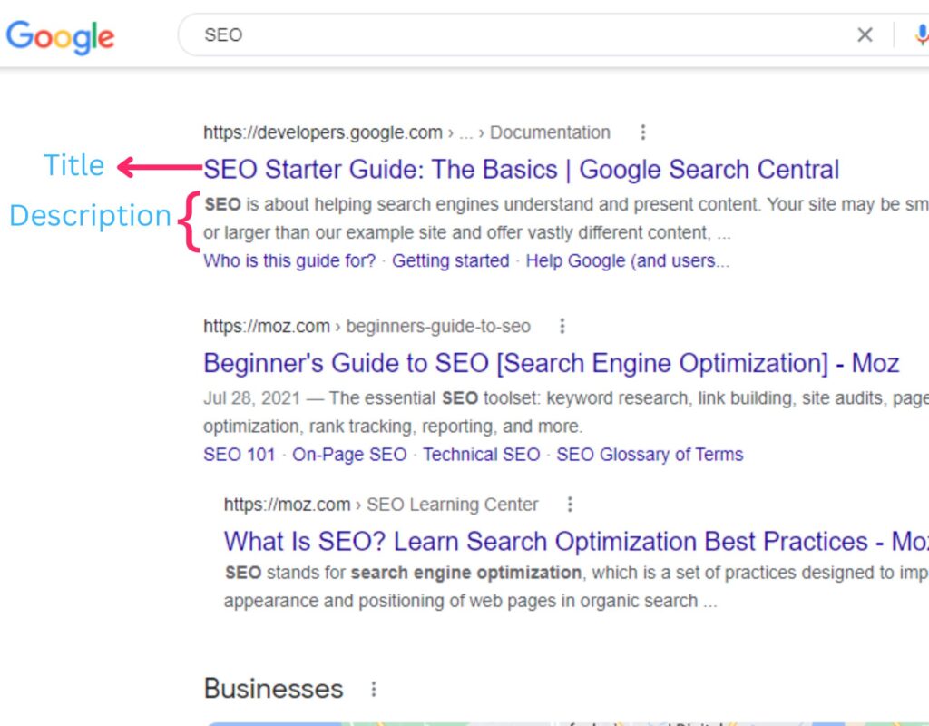Open the 'Getting started' sitelink
929x726 pixels.
coord(451,260)
